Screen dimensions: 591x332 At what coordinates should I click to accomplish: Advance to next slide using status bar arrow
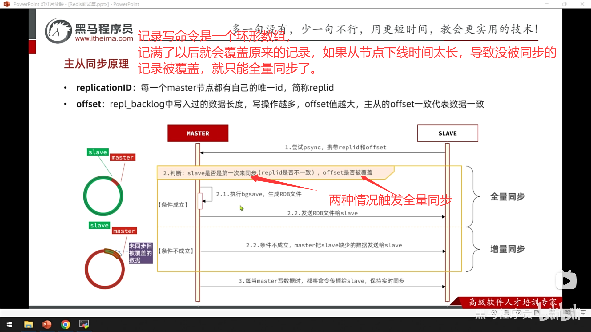[519, 313]
